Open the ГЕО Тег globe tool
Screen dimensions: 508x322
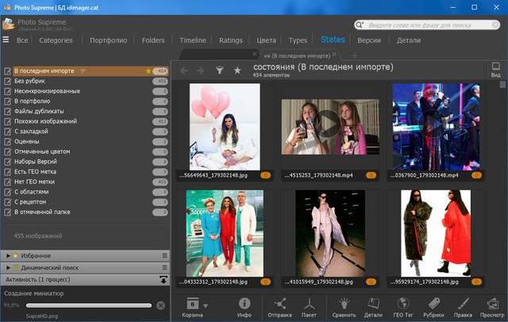403,304
